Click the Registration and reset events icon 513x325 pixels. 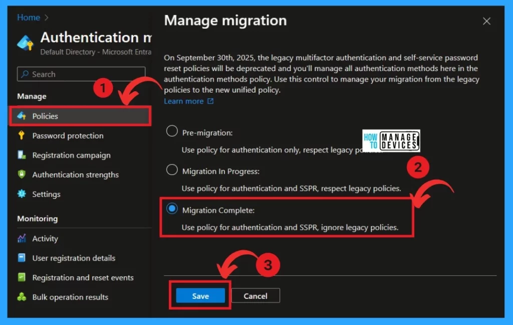(x=22, y=277)
